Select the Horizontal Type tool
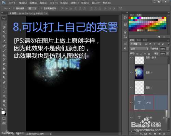 [x=4, y=87]
